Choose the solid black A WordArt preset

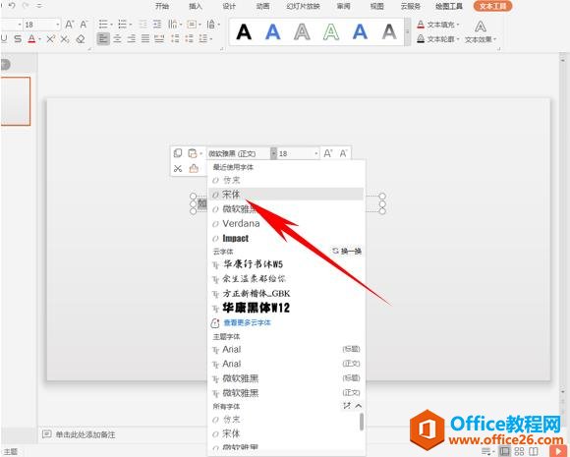coord(244,32)
